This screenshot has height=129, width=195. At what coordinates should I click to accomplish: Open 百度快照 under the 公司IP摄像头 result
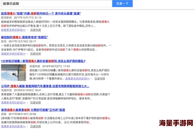click(x=35, y=103)
